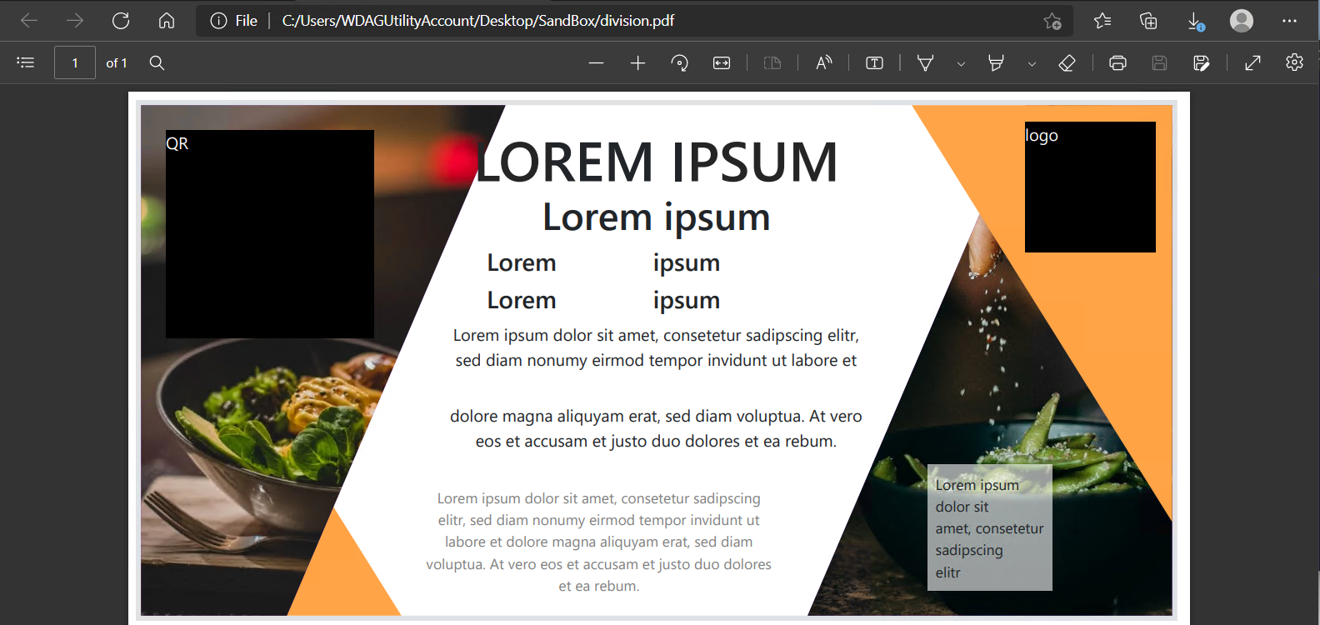Open the Collections panel
The height and width of the screenshot is (625, 1320).
click(1148, 21)
